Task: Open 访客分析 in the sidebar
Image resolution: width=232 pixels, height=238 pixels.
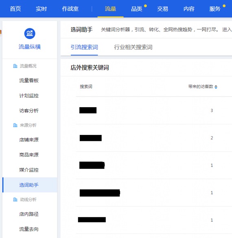Action: (29, 111)
